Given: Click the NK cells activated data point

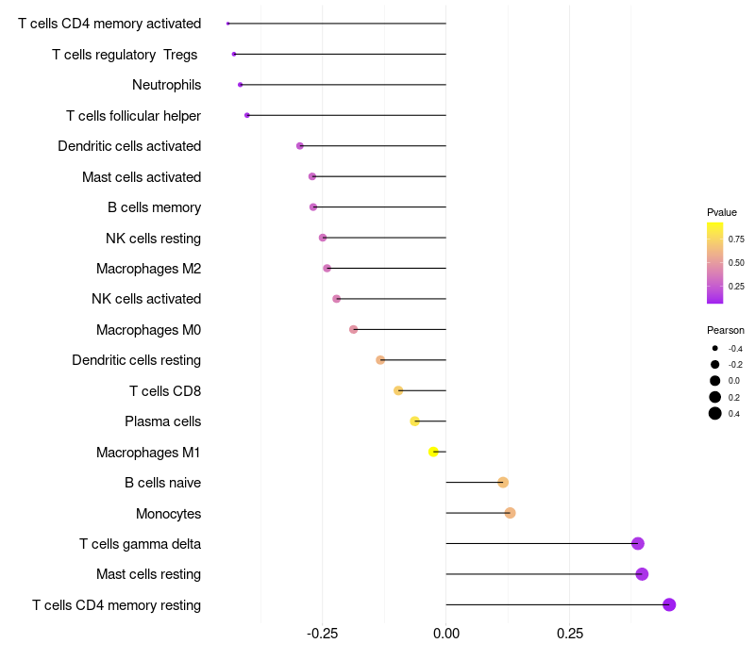Looking at the screenshot, I should pyautogui.click(x=337, y=299).
